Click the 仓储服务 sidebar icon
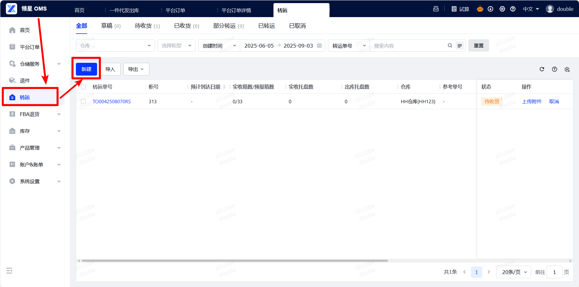The image size is (579, 287). [x=12, y=64]
